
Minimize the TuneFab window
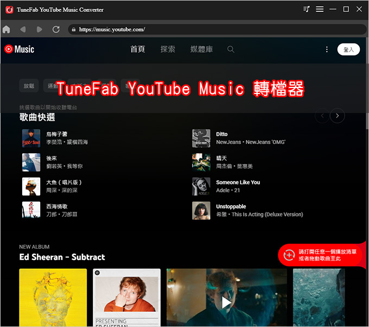point(333,9)
